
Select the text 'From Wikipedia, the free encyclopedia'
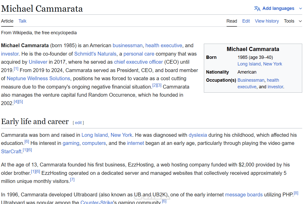(39, 33)
